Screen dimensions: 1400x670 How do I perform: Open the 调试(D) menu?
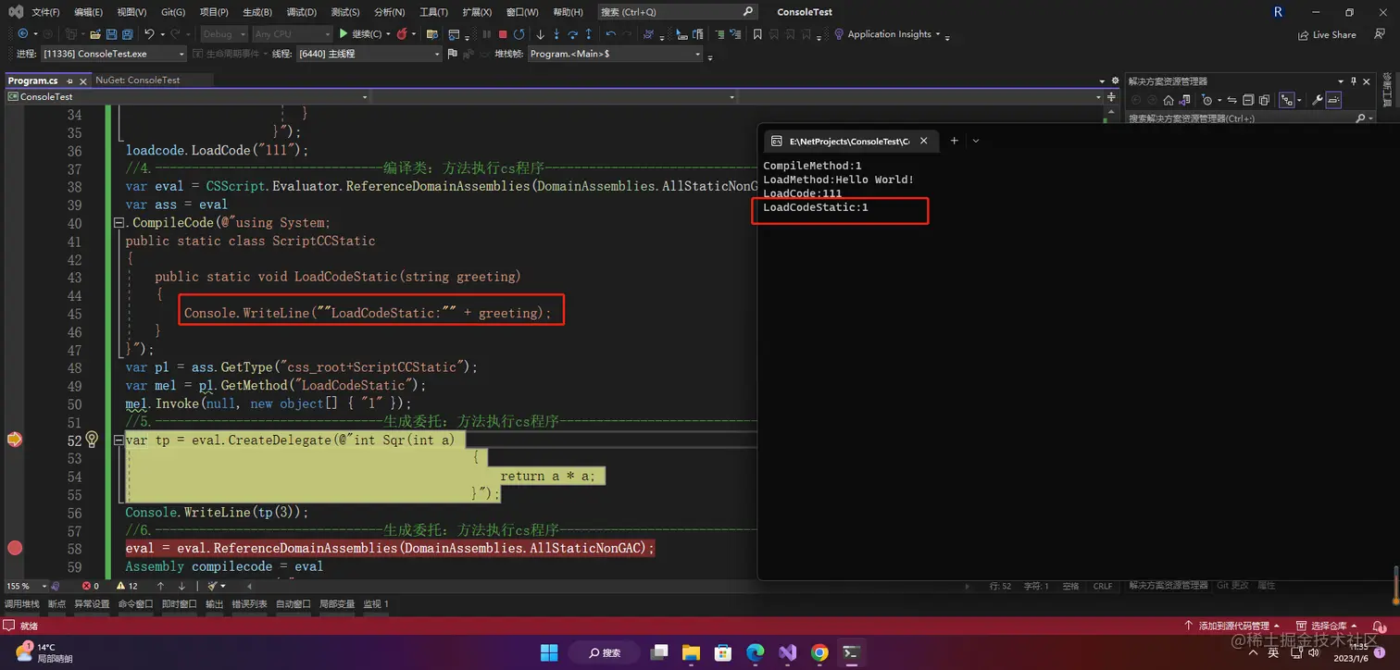pyautogui.click(x=301, y=12)
